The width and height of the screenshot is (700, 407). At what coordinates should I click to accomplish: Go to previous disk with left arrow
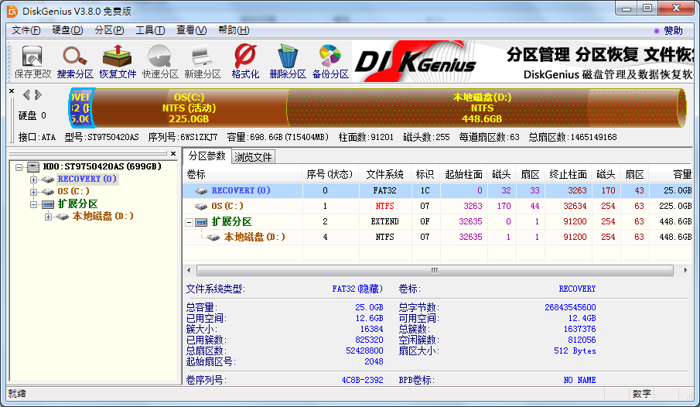[26, 94]
